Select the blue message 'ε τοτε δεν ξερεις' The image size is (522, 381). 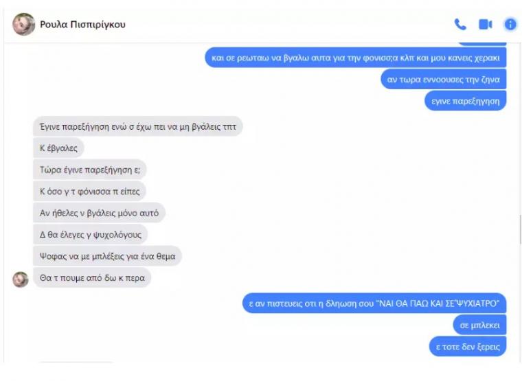[x=468, y=347]
